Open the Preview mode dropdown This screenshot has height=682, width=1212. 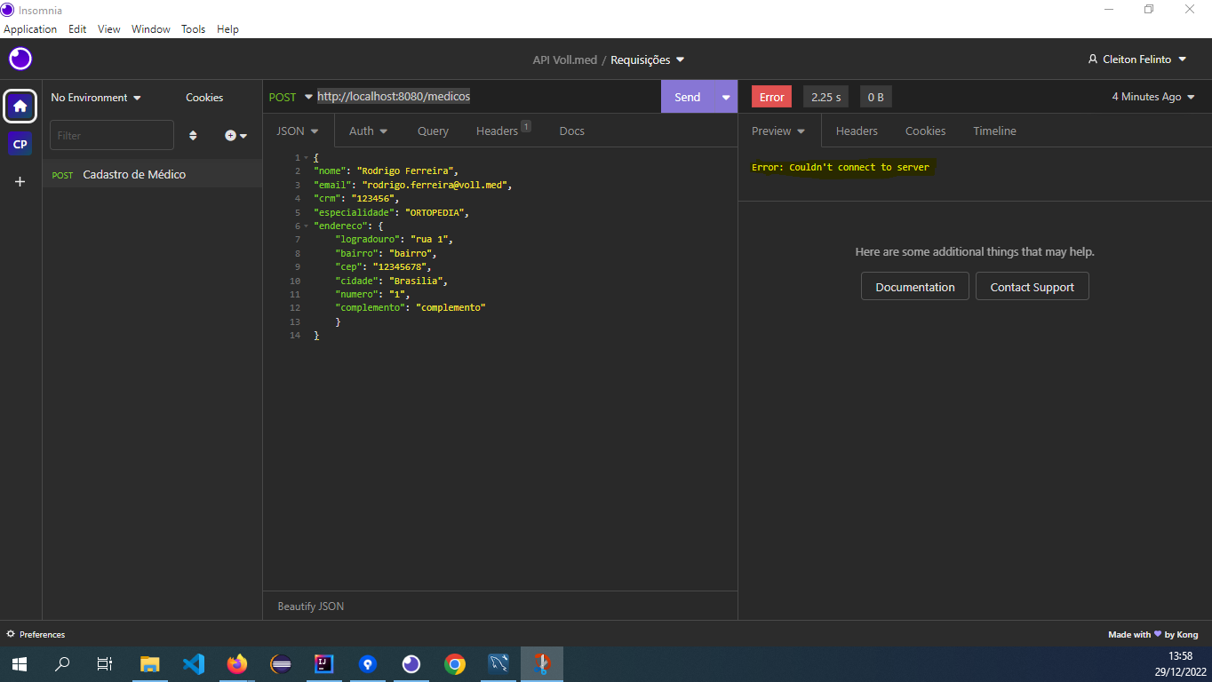[778, 131]
